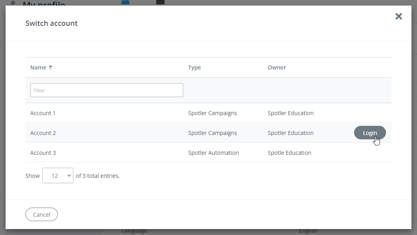Click Spotler Education owner in Account 2 row
The height and width of the screenshot is (235, 417).
coord(290,133)
